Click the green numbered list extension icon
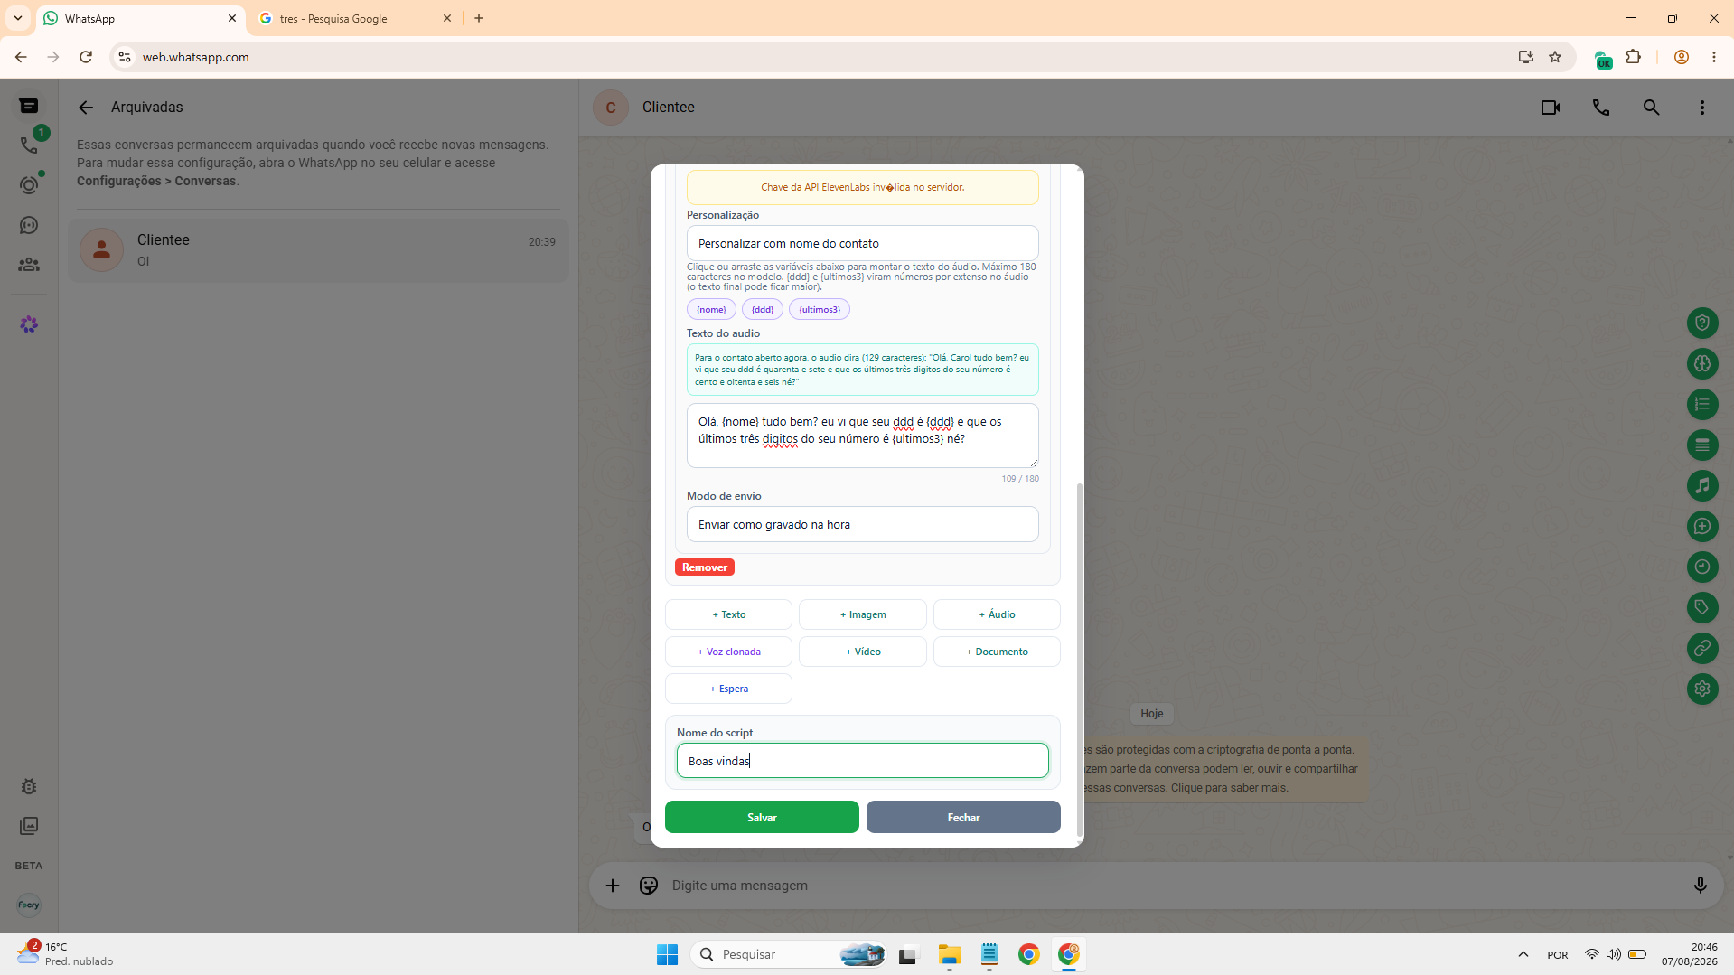1734x975 pixels. point(1702,404)
